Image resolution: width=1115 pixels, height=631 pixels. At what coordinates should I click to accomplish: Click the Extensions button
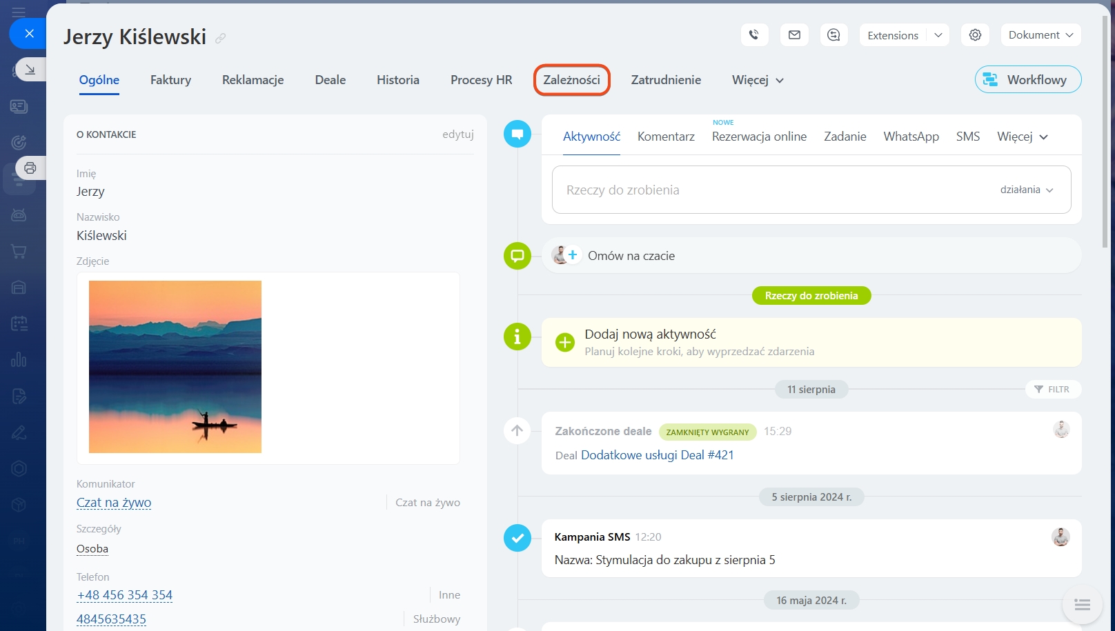tap(893, 35)
